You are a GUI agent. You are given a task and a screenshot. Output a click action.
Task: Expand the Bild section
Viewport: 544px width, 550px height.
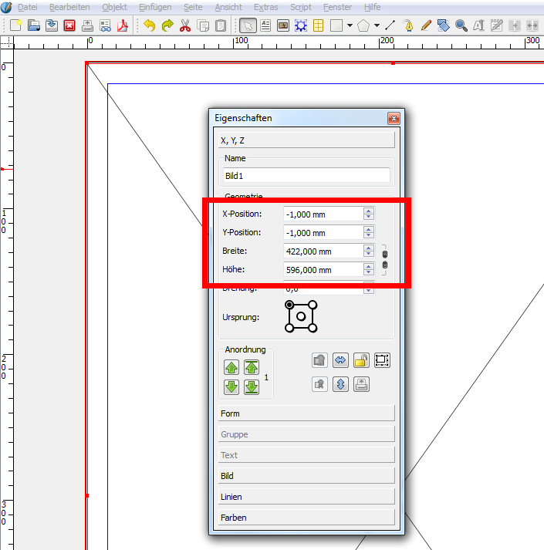(307, 476)
